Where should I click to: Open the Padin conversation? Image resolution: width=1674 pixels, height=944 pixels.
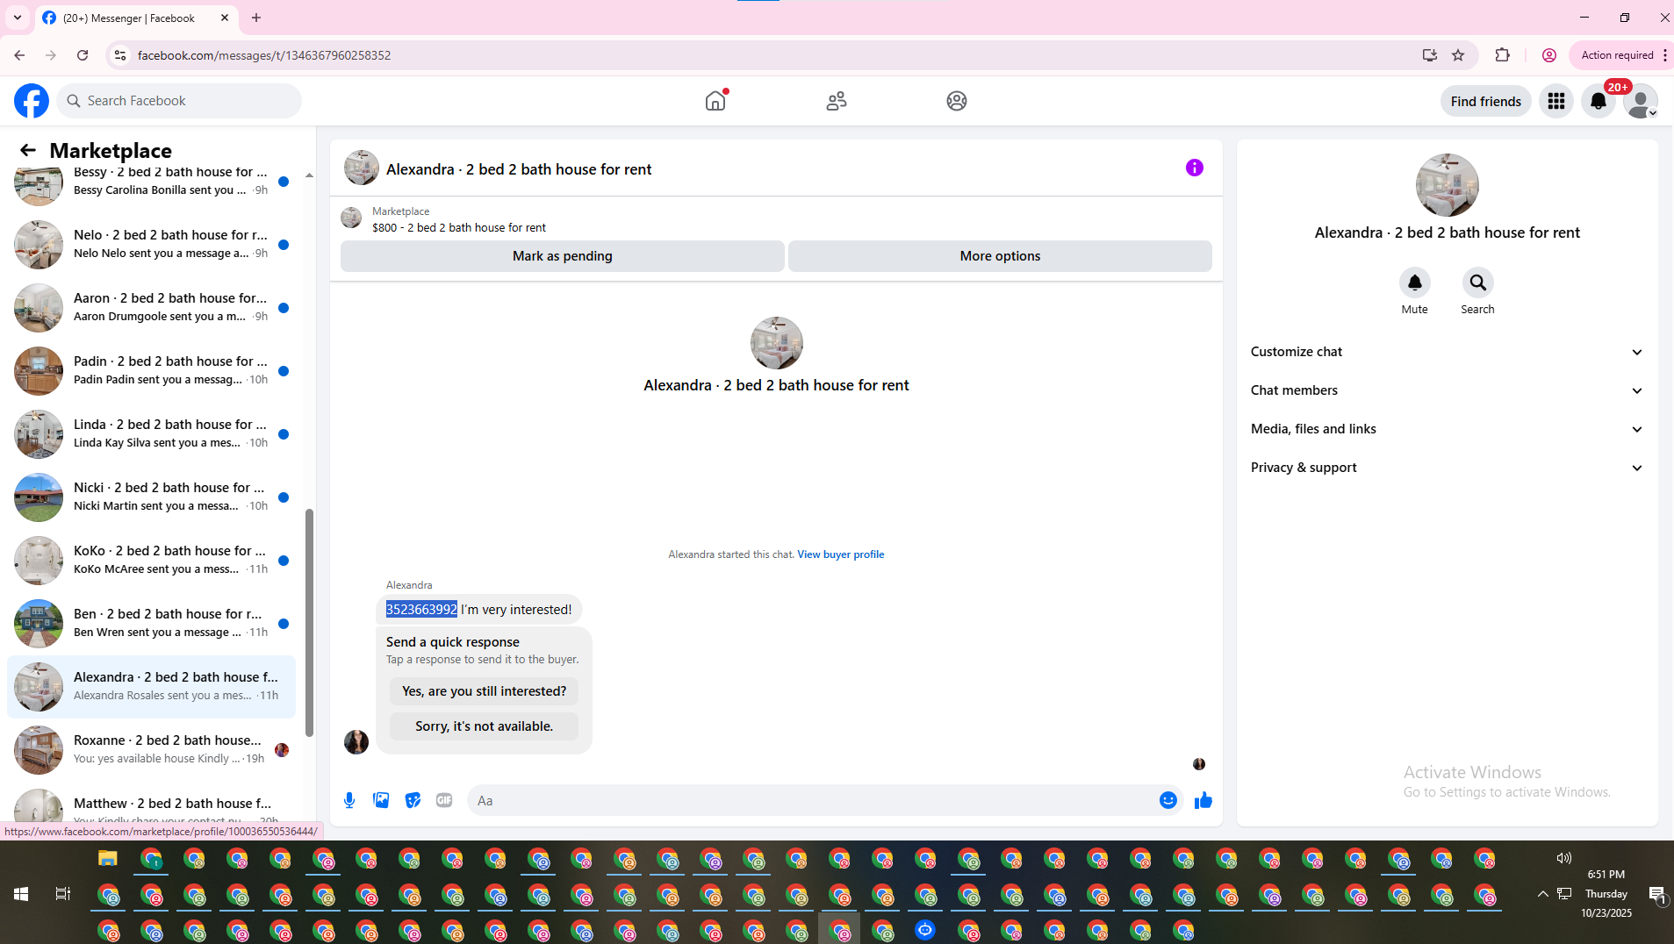[x=151, y=371]
